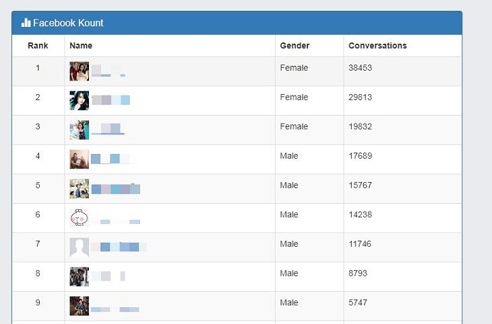The image size is (492, 324).
Task: Open the profile photo in rank 2 row
Action: coord(80,100)
